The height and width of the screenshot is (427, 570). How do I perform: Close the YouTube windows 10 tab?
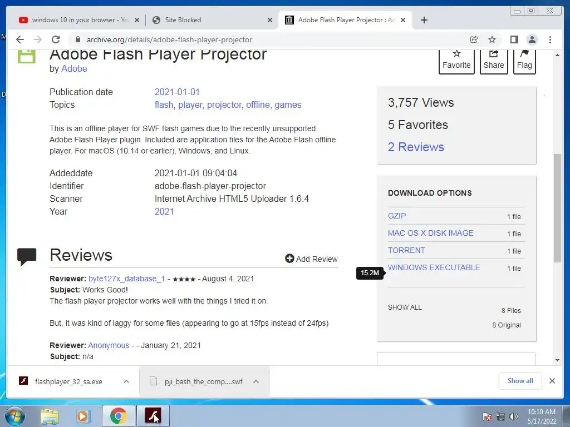[x=137, y=20]
